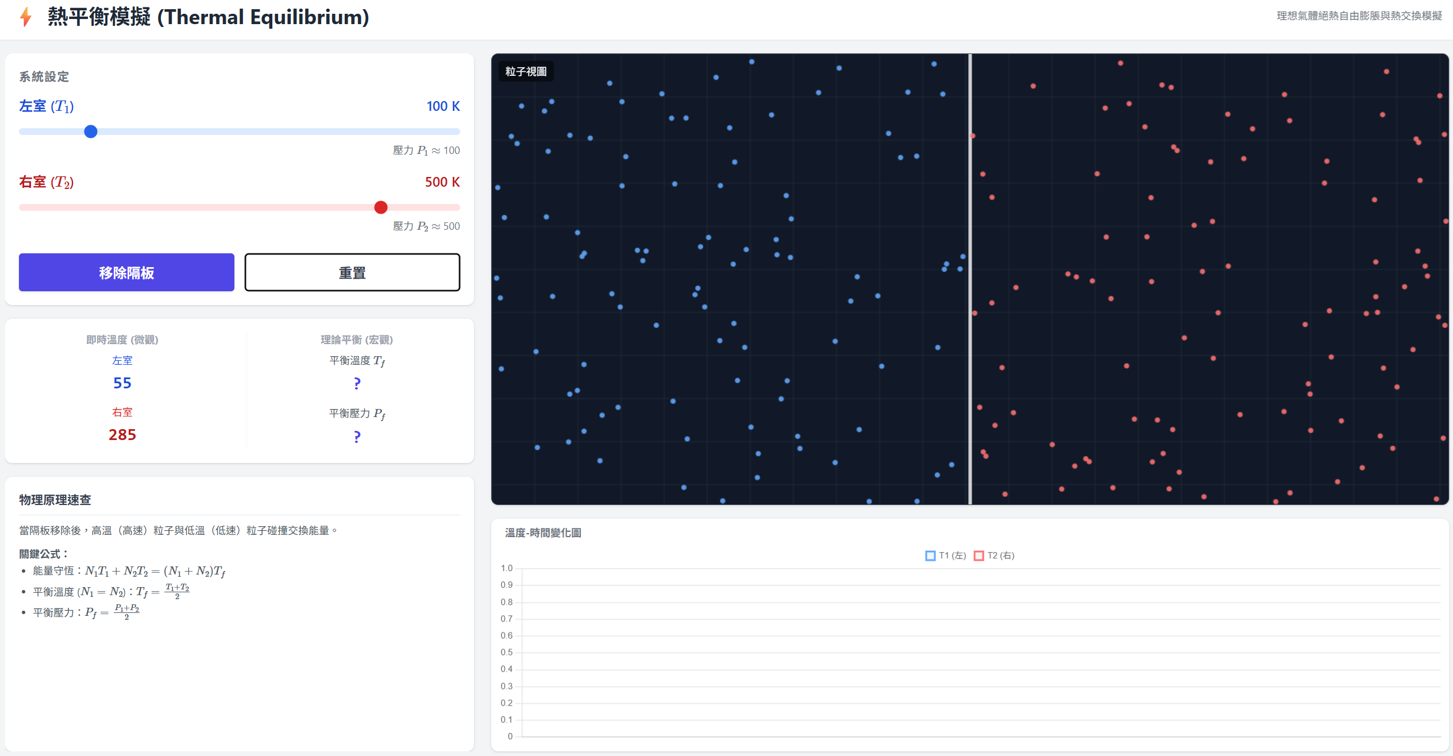This screenshot has width=1453, height=756.
Task: Click the lightning bolt logo icon
Action: coord(26,17)
